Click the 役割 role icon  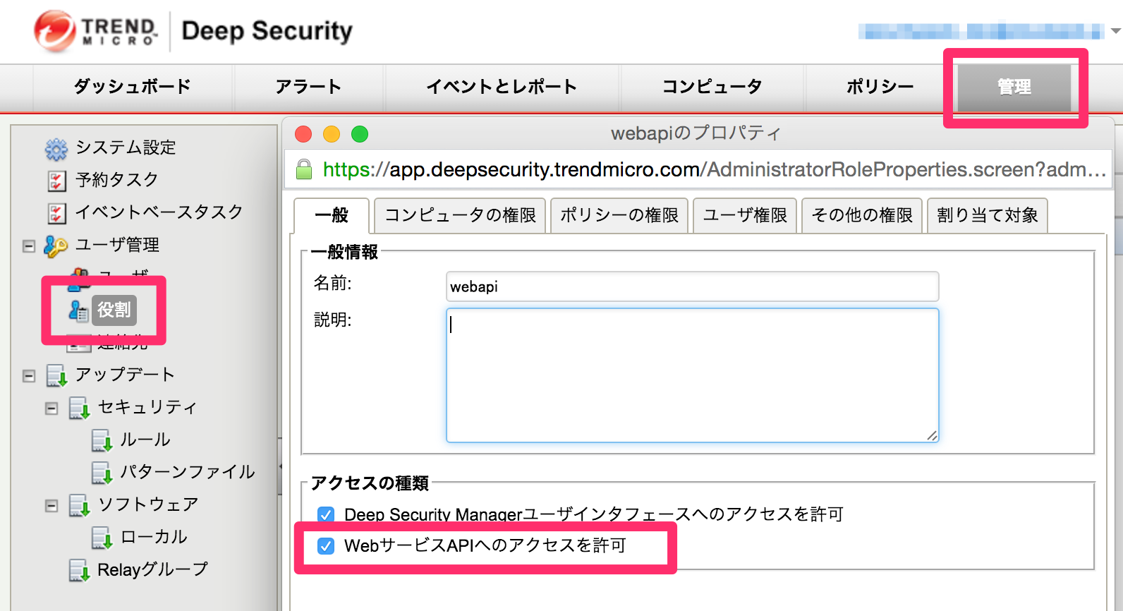click(x=78, y=310)
